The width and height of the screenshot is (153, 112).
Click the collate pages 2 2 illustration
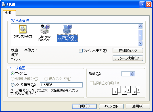[x=126, y=90]
